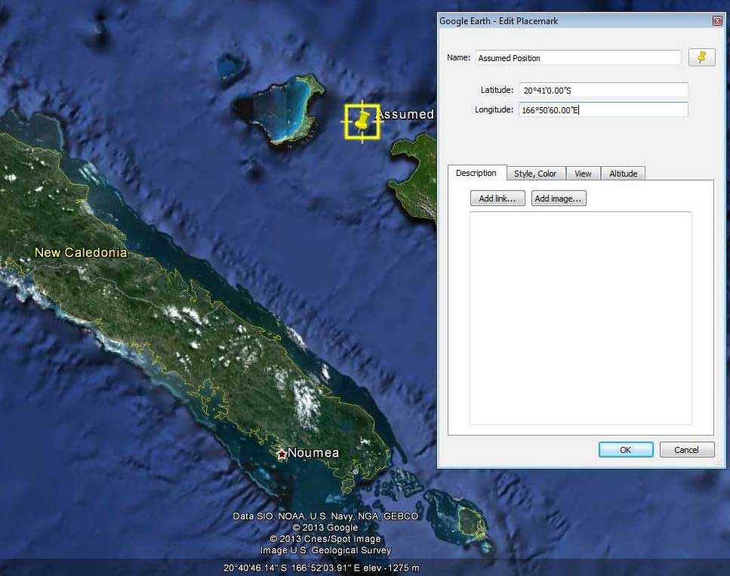The height and width of the screenshot is (576, 730).
Task: Click the Noumea red star capital marker
Action: 282,454
